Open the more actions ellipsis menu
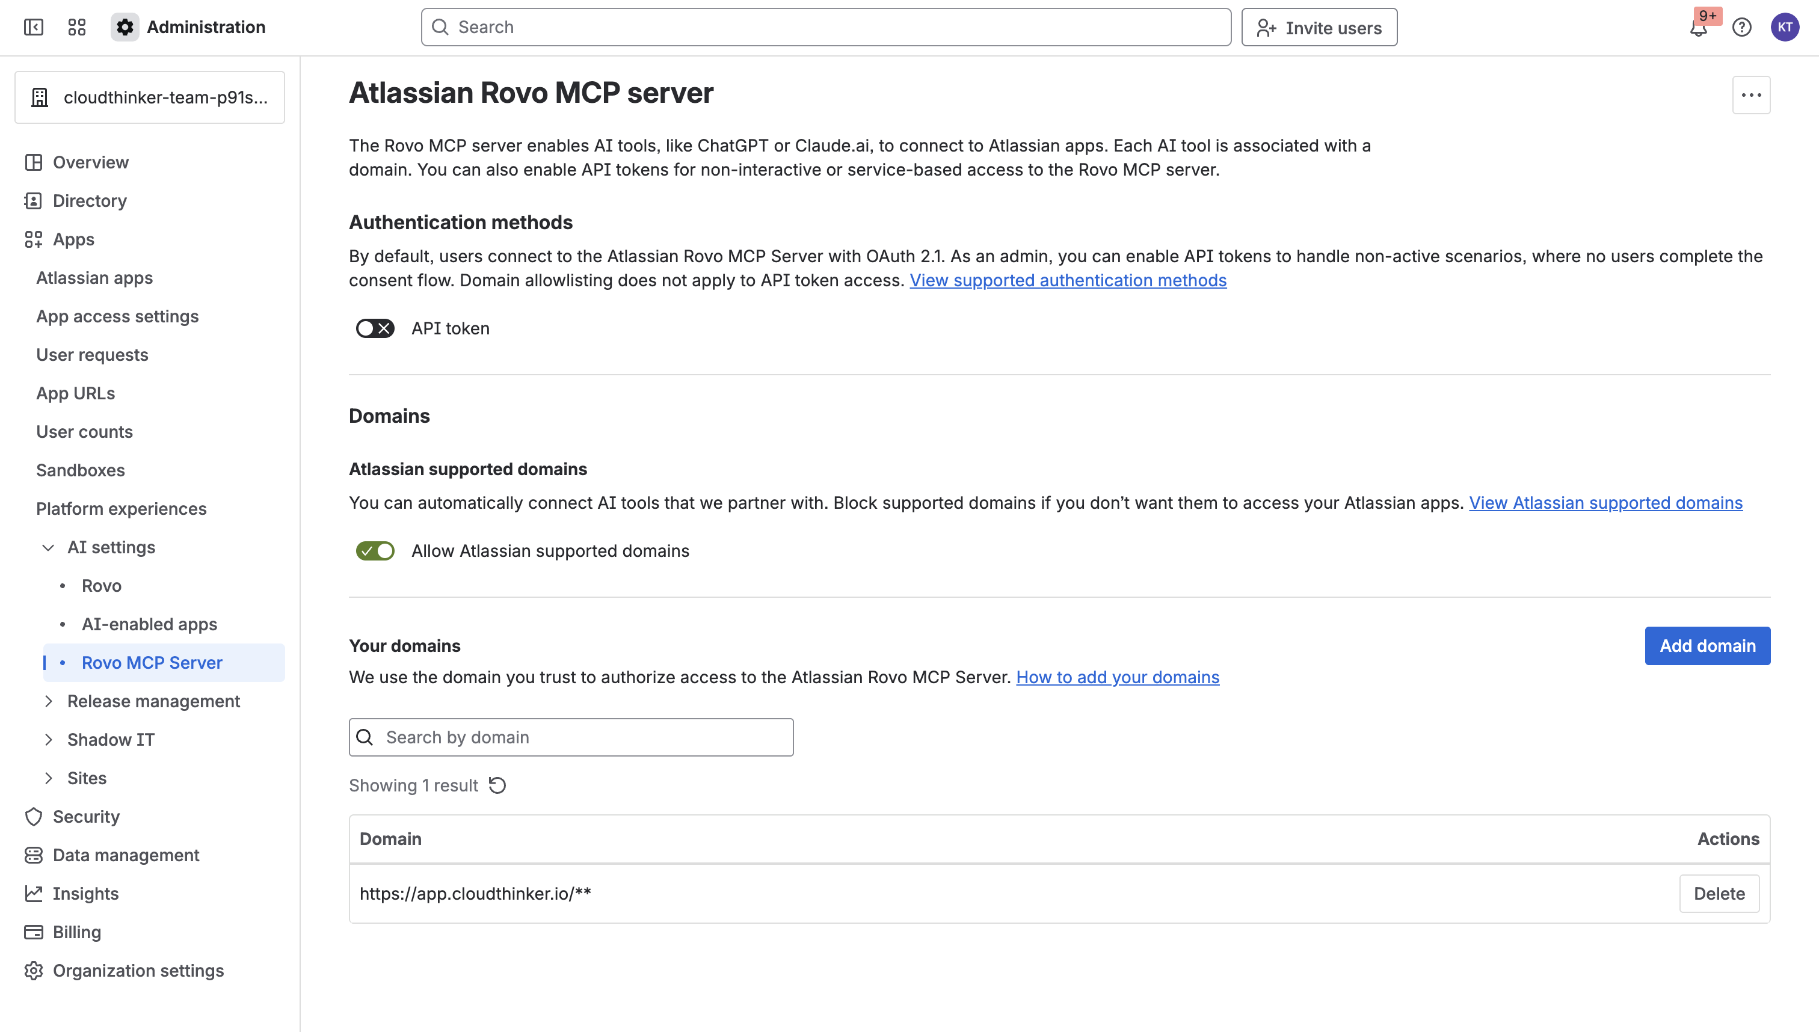The height and width of the screenshot is (1032, 1819). 1750,94
